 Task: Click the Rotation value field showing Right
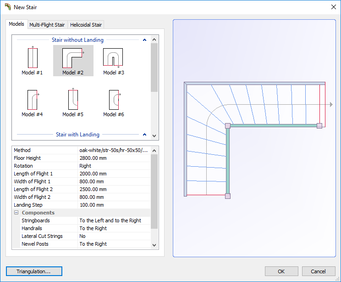114,166
